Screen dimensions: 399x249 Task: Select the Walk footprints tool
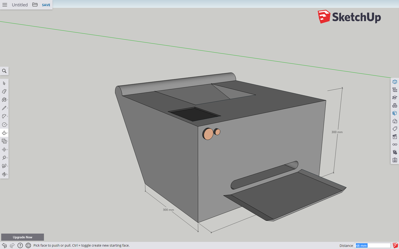(4, 166)
